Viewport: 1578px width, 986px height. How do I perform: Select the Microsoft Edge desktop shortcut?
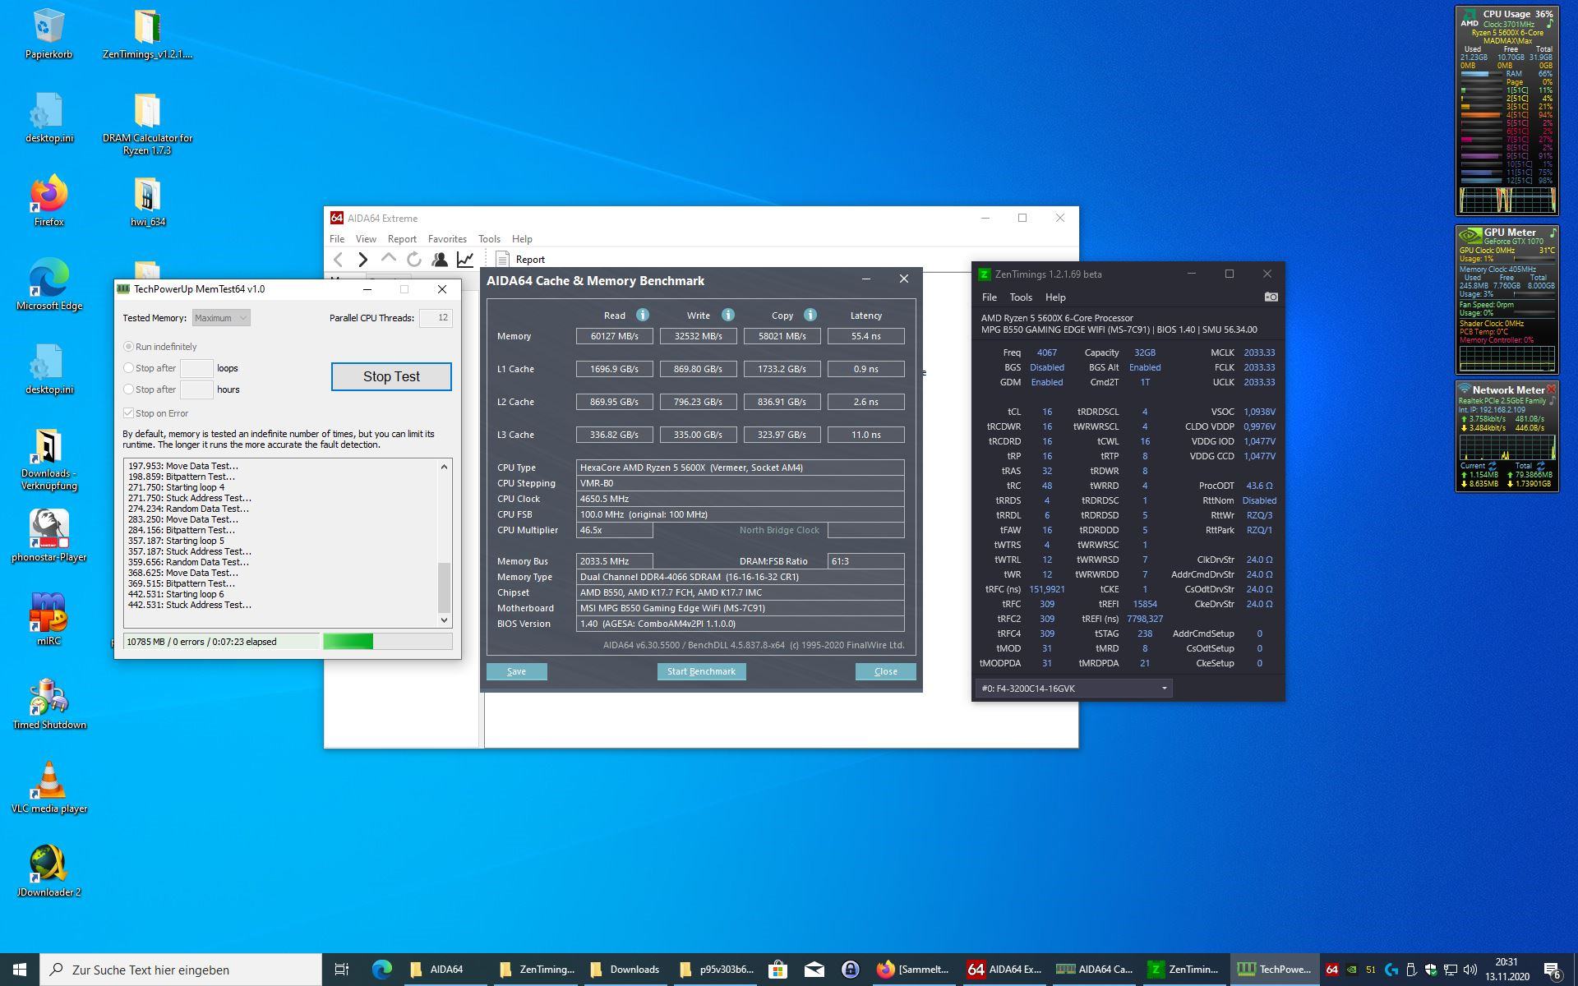pos(48,285)
